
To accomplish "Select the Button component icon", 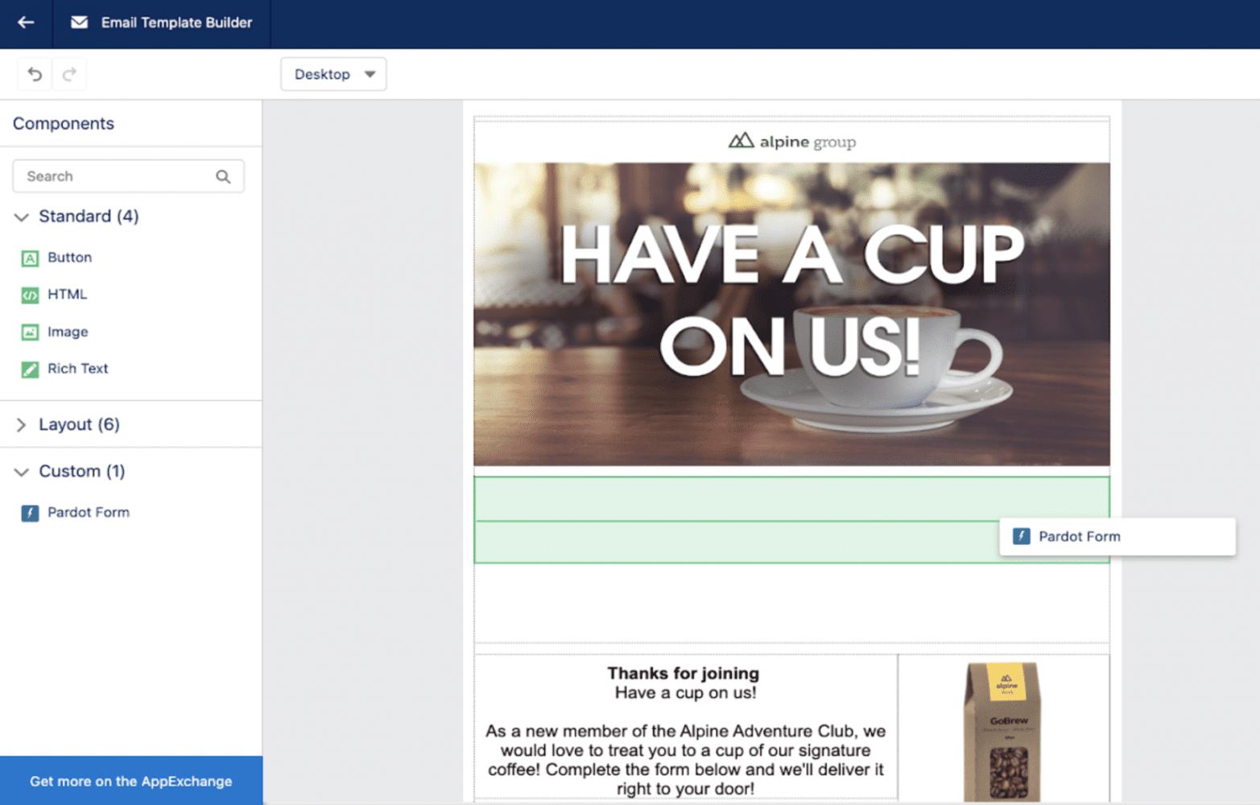I will tap(30, 258).
